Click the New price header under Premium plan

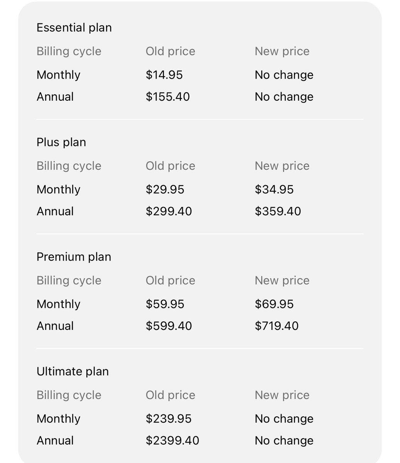282,281
